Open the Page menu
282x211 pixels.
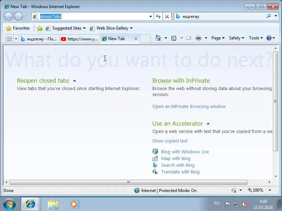[218, 38]
